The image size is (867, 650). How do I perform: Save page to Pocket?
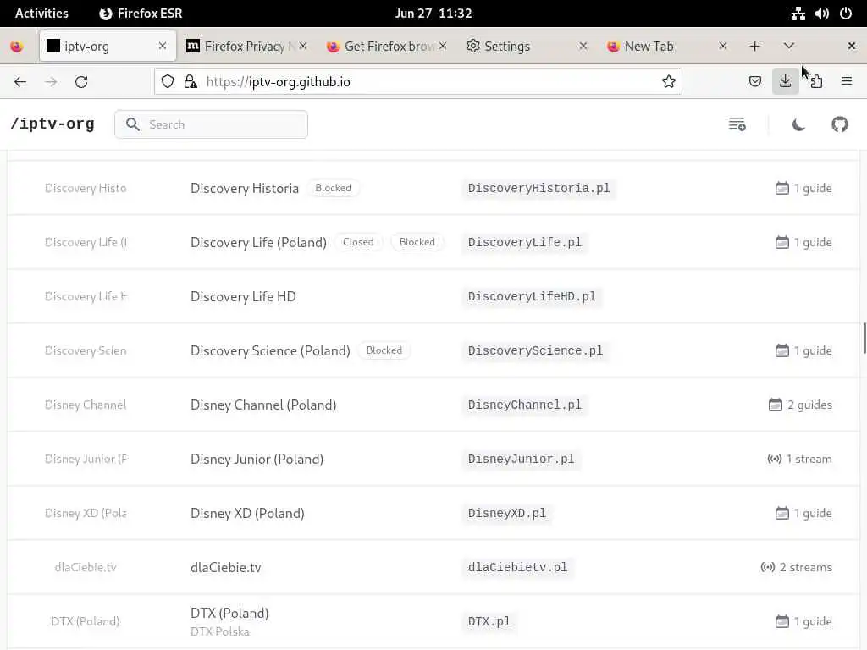(x=754, y=82)
